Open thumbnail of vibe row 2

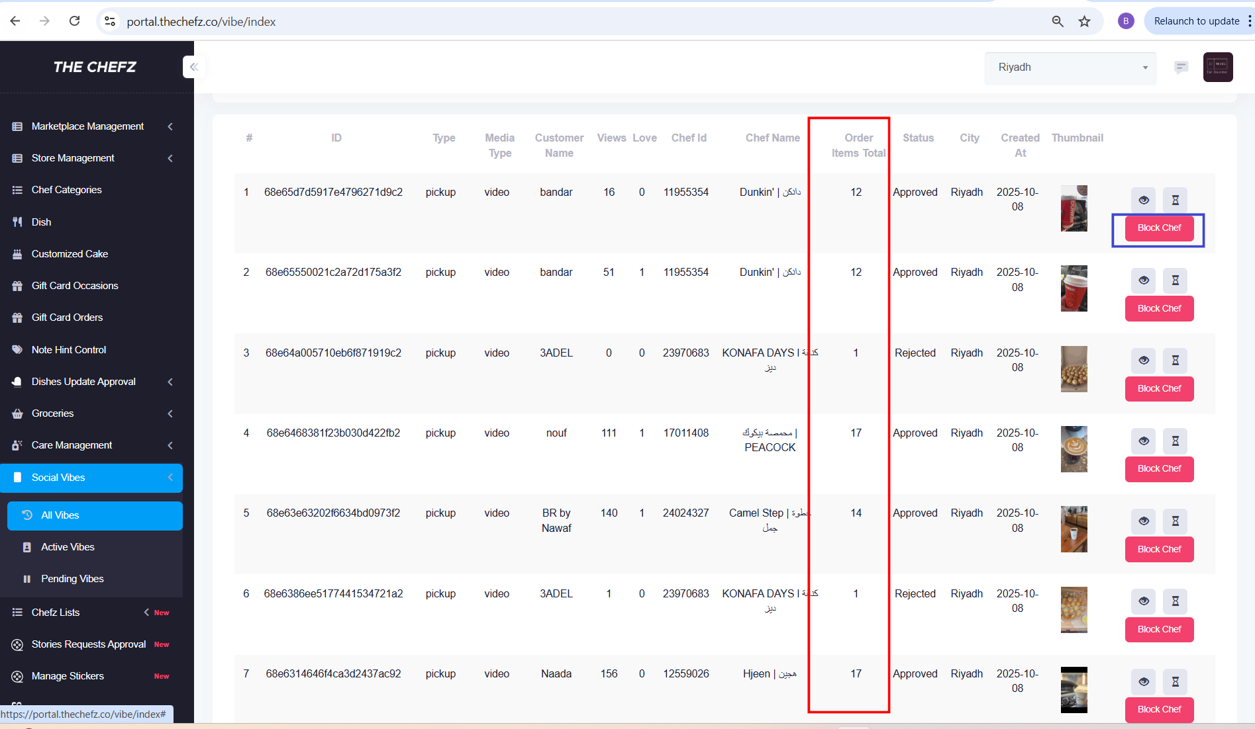[x=1074, y=288]
